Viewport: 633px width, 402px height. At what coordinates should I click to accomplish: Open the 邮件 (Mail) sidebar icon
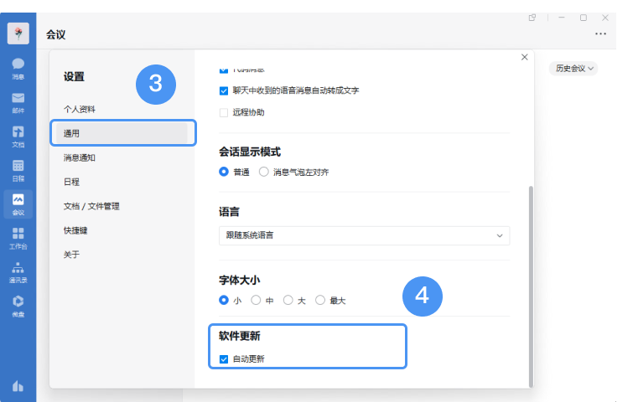(x=18, y=101)
